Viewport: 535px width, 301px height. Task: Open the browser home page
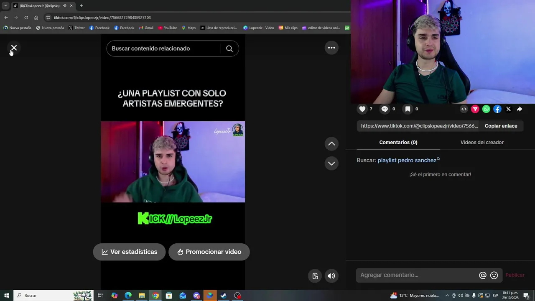coord(36,18)
